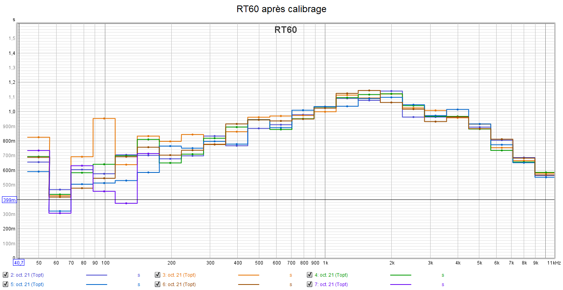
Task: Click the blue line swatch for trace 5
Action: coord(96,285)
